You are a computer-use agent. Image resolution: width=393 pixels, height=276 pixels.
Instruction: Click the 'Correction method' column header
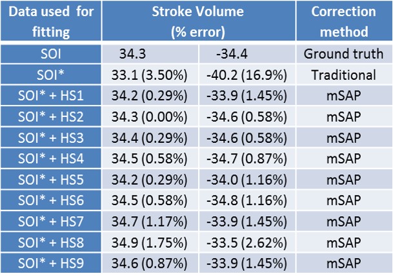click(344, 21)
